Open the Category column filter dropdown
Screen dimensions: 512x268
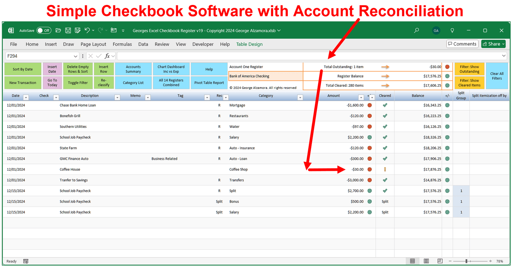pos(300,97)
